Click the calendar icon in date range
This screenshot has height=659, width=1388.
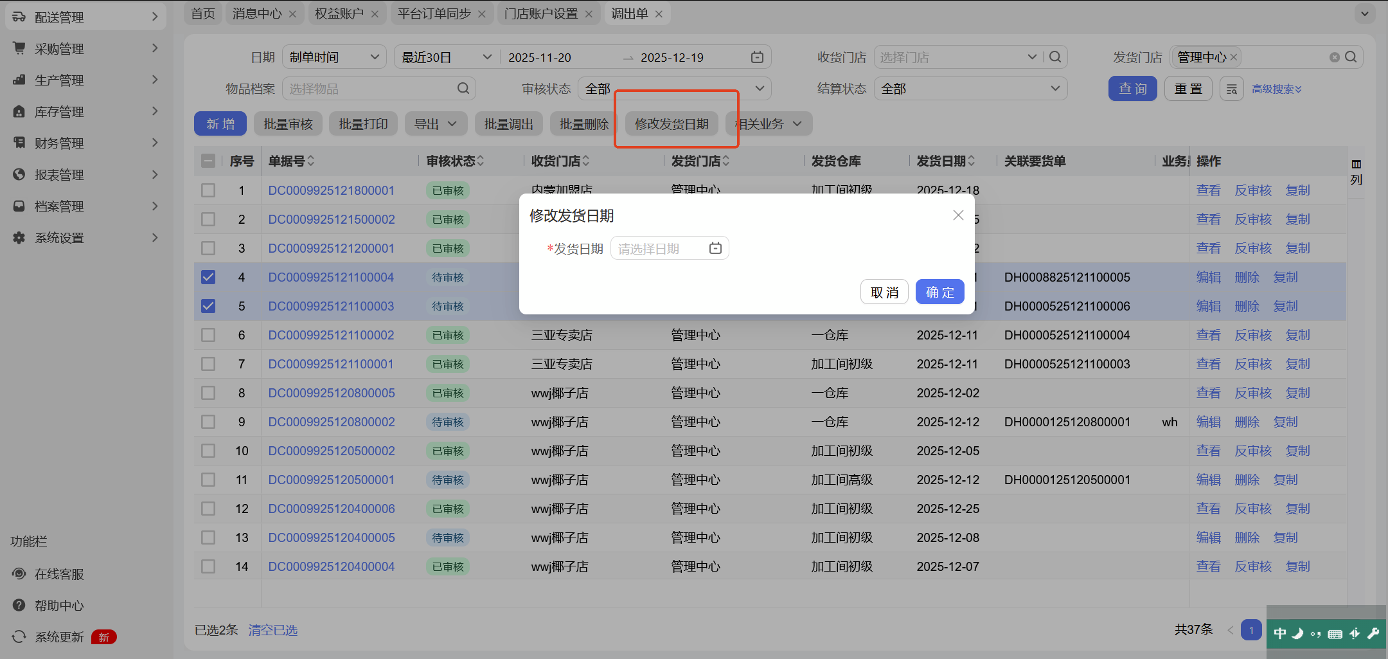click(x=757, y=57)
